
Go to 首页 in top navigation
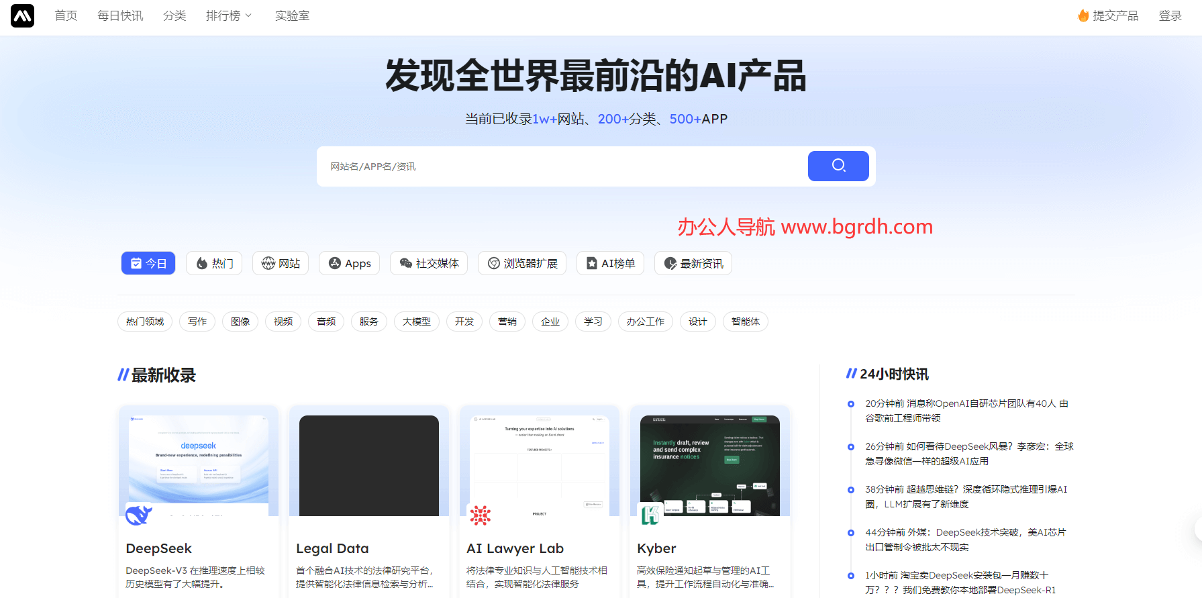tap(66, 15)
